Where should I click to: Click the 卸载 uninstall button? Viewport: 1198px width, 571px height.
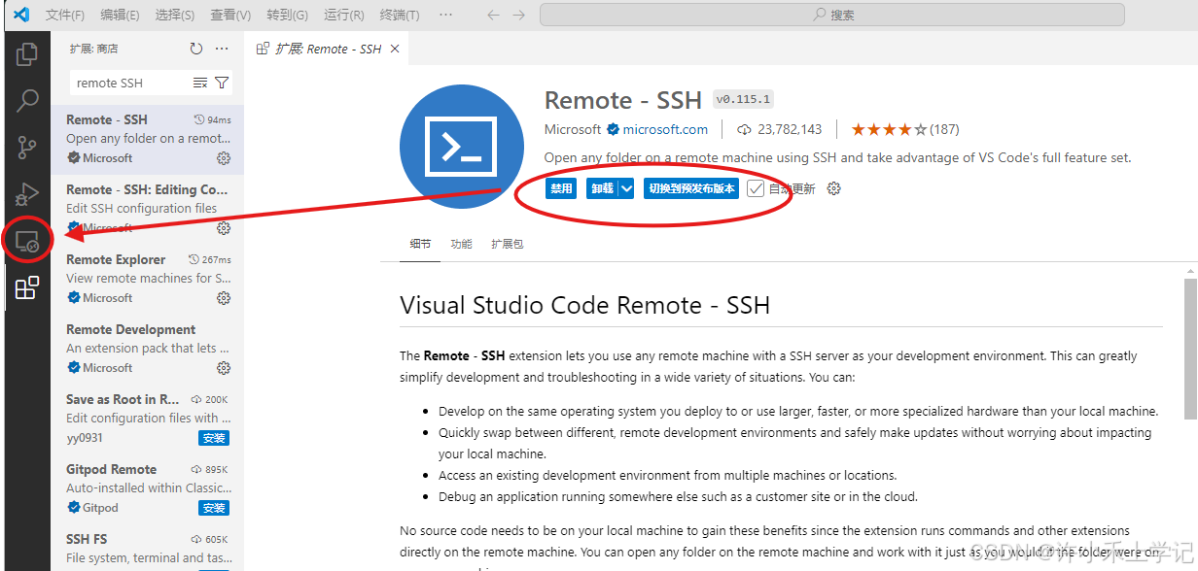[601, 188]
